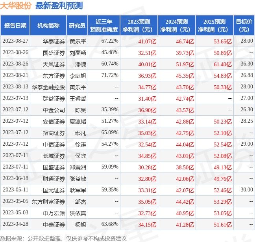Select the 东方财富证券 cell
255x242 pixels.
point(48,202)
